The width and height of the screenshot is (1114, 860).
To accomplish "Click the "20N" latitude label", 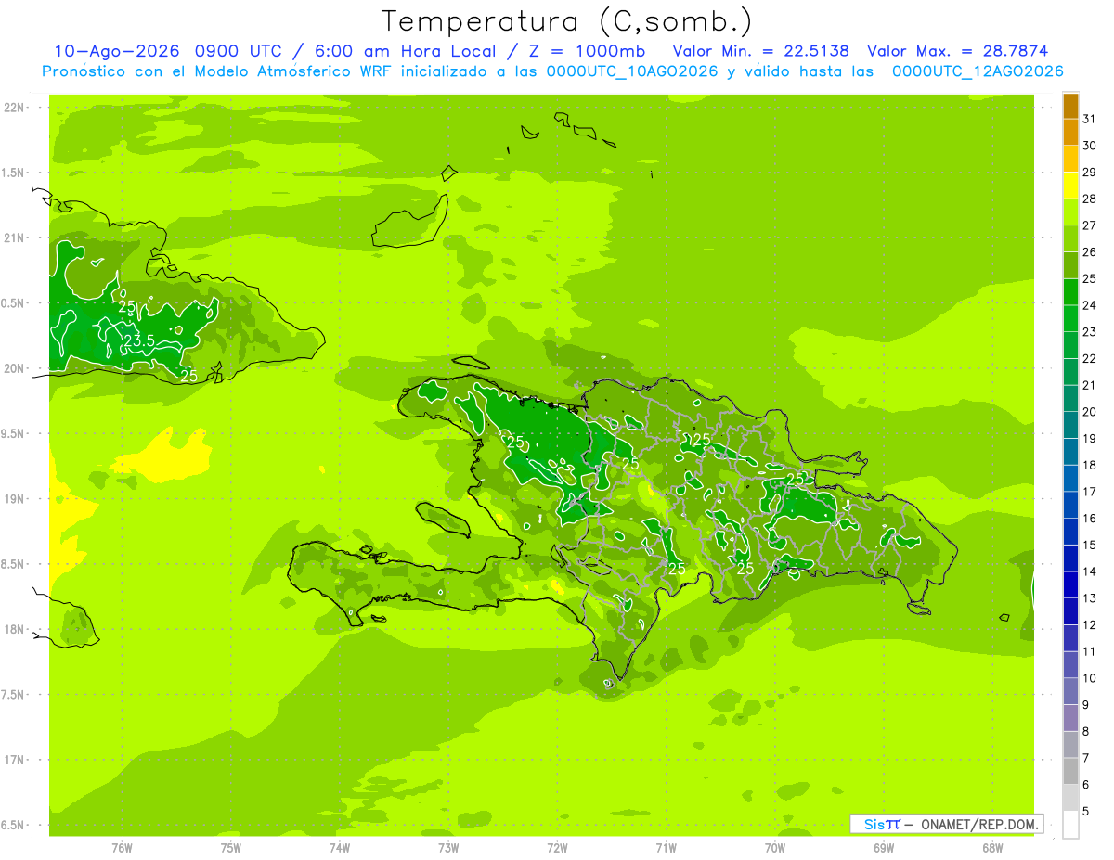I will [13, 368].
